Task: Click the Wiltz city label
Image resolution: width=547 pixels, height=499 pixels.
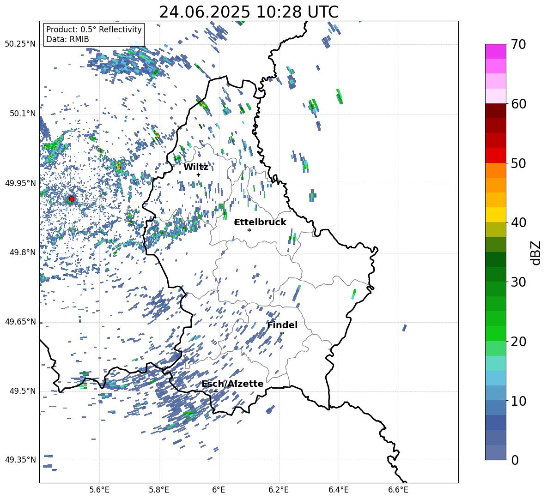Action: [x=196, y=167]
